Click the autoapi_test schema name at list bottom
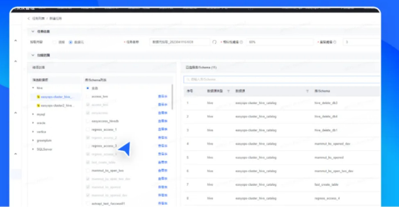The width and height of the screenshot is (399, 207). pyautogui.click(x=108, y=204)
